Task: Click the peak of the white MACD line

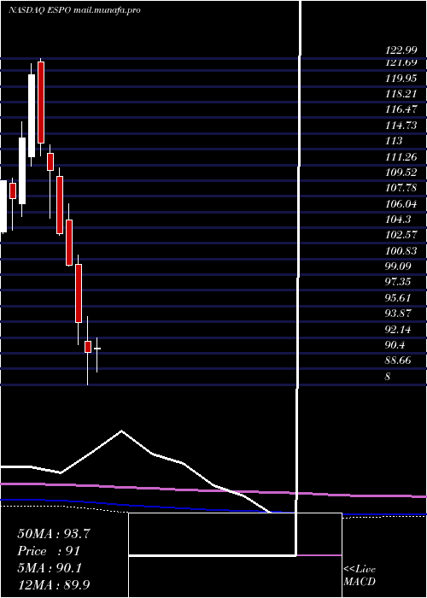Action: tap(121, 431)
